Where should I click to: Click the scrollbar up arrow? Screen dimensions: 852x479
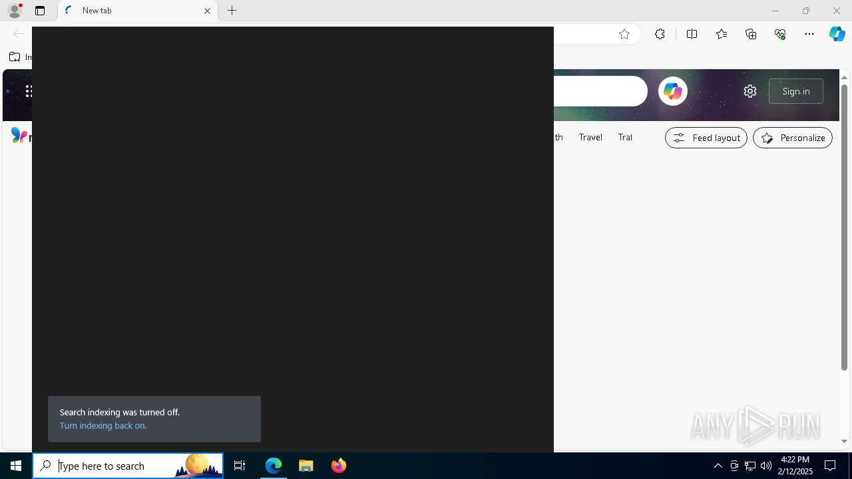(x=844, y=77)
